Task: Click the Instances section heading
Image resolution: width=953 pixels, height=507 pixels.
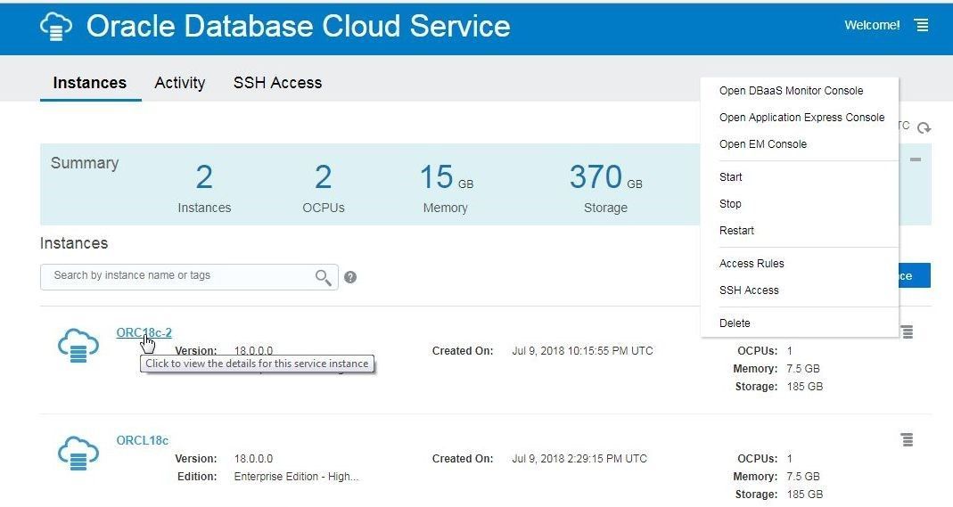Action: 74,243
